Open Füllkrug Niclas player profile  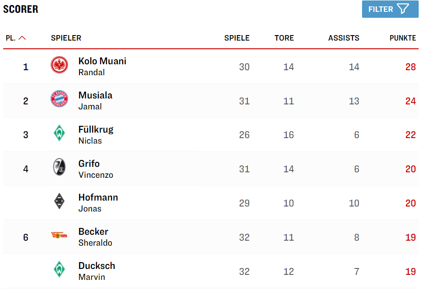96,135
